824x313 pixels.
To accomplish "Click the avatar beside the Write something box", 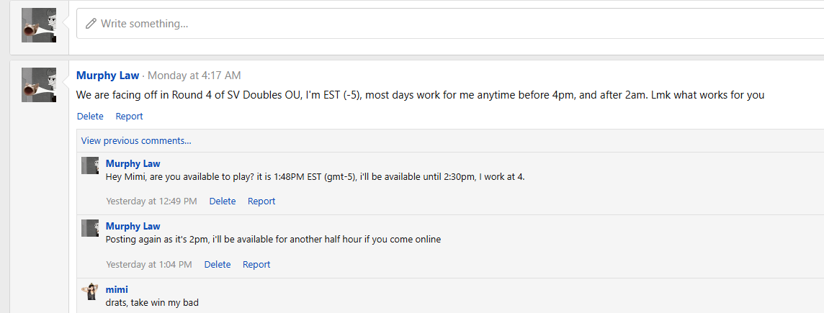I will tap(39, 26).
